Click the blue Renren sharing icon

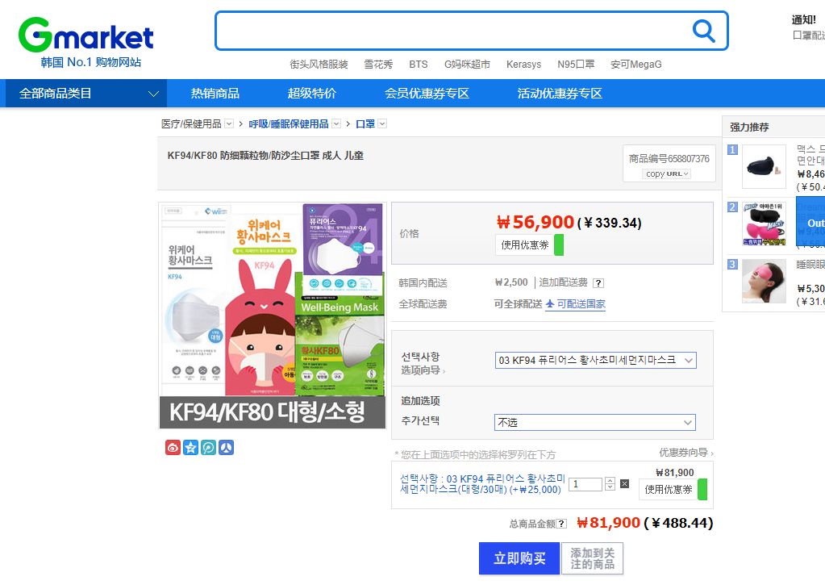click(x=226, y=446)
